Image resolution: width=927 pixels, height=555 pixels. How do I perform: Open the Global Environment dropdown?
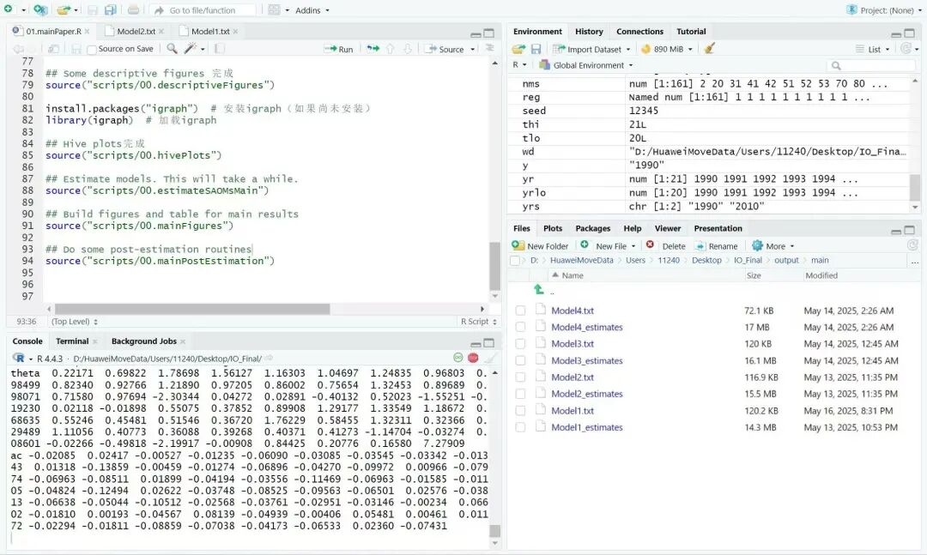[x=586, y=65]
